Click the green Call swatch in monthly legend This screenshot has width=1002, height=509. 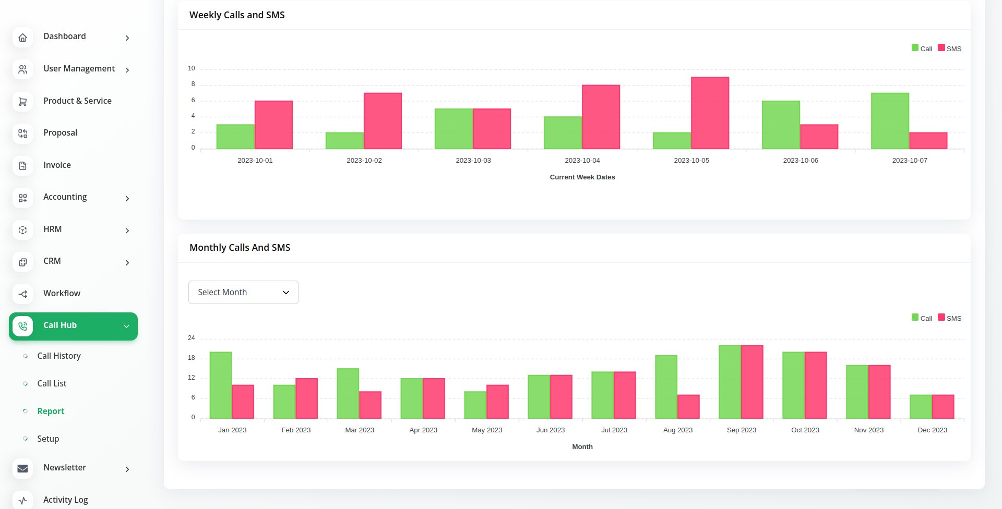[915, 318]
